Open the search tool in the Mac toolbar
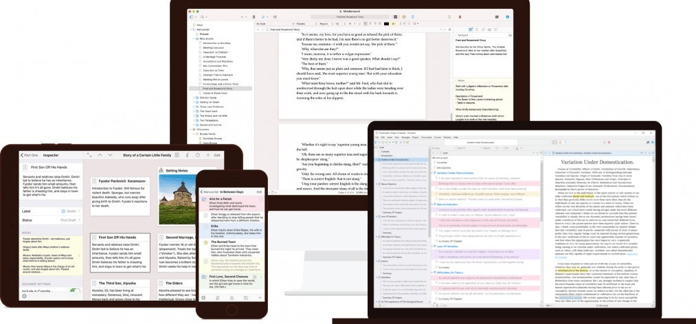 (x=202, y=17)
